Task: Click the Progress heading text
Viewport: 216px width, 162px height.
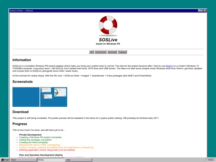Action: [20, 124]
